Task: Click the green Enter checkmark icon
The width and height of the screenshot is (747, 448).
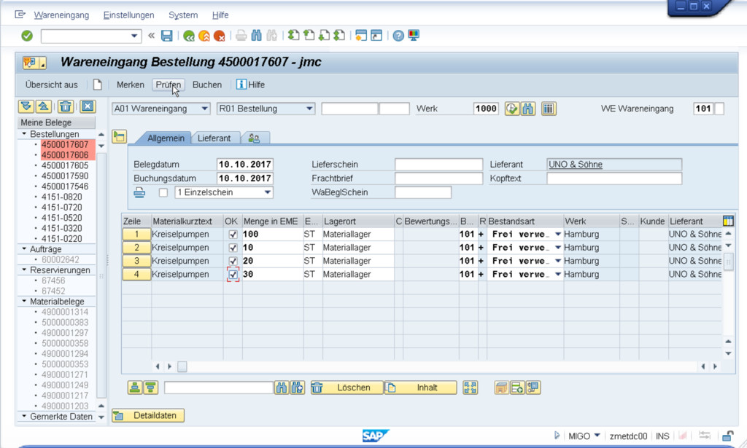Action: [x=27, y=36]
